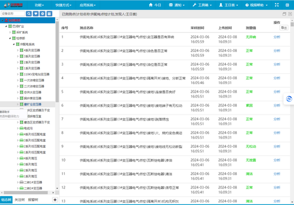This screenshot has width=294, height=205.
Task: Expand the 采矿系统 tree node
Action: (x=10, y=32)
